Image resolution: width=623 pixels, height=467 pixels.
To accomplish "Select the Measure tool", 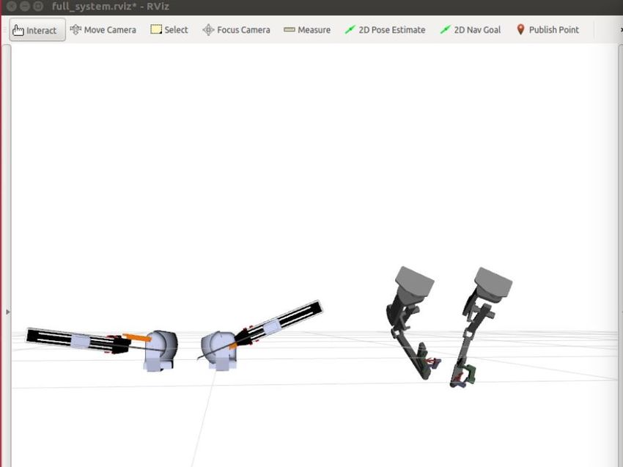I will pyautogui.click(x=307, y=30).
